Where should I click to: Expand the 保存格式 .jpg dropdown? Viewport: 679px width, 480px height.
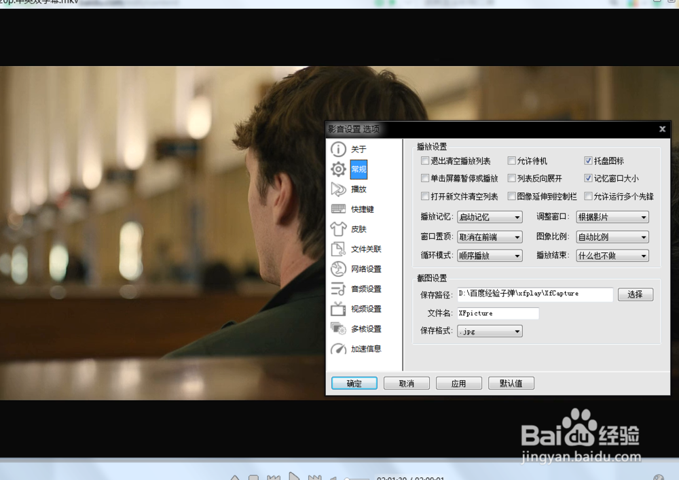coord(490,331)
